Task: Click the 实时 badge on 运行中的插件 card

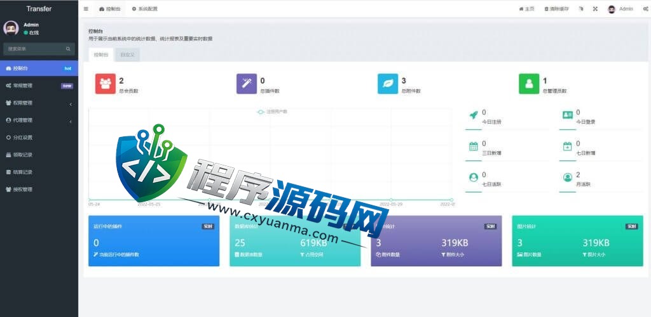Action: point(208,227)
